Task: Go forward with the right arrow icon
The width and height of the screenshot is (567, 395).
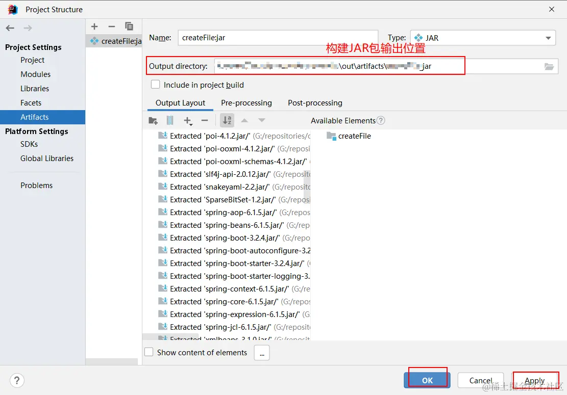Action: (x=28, y=28)
